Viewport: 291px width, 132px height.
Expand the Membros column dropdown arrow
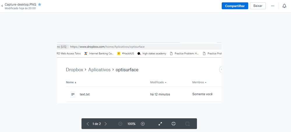(206, 83)
